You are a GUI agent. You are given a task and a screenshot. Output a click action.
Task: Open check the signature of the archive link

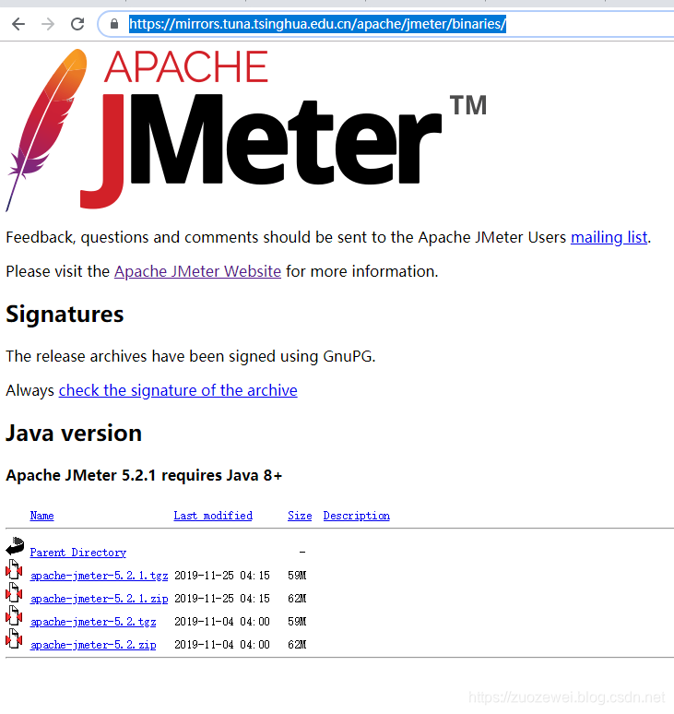(178, 390)
